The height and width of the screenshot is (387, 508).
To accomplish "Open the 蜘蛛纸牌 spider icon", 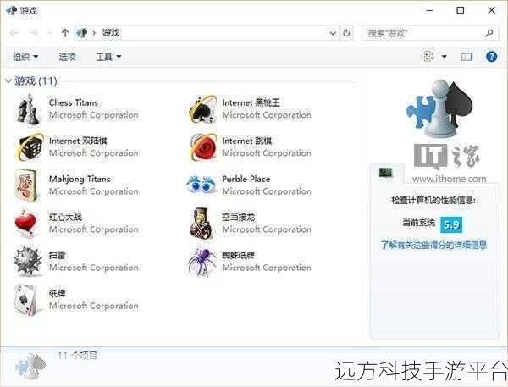I will [202, 262].
